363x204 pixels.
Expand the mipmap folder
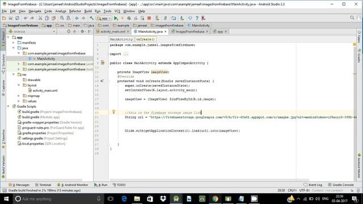pyautogui.click(x=19, y=96)
